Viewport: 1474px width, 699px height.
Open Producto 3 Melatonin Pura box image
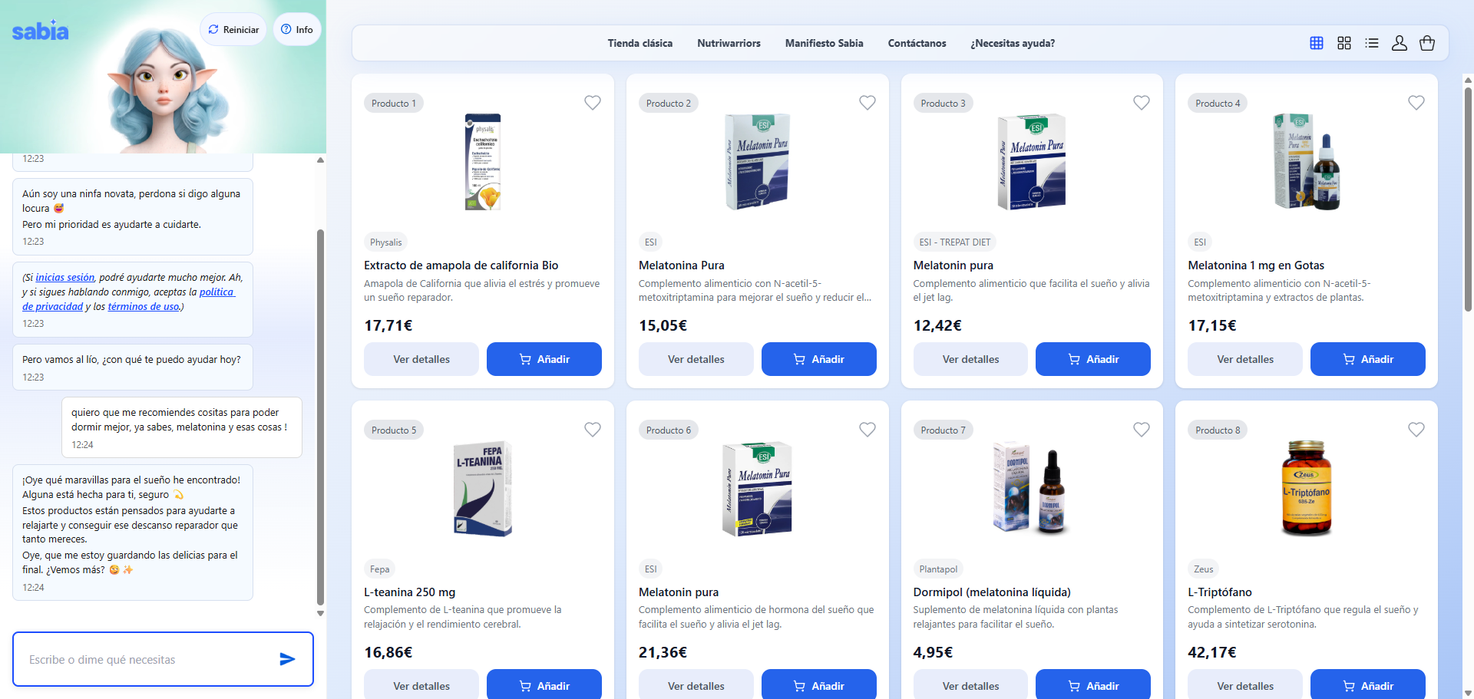coord(1032,162)
